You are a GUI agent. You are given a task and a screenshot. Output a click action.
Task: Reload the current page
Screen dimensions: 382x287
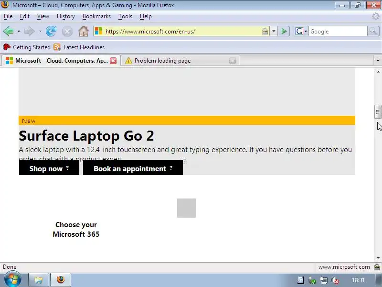point(51,31)
